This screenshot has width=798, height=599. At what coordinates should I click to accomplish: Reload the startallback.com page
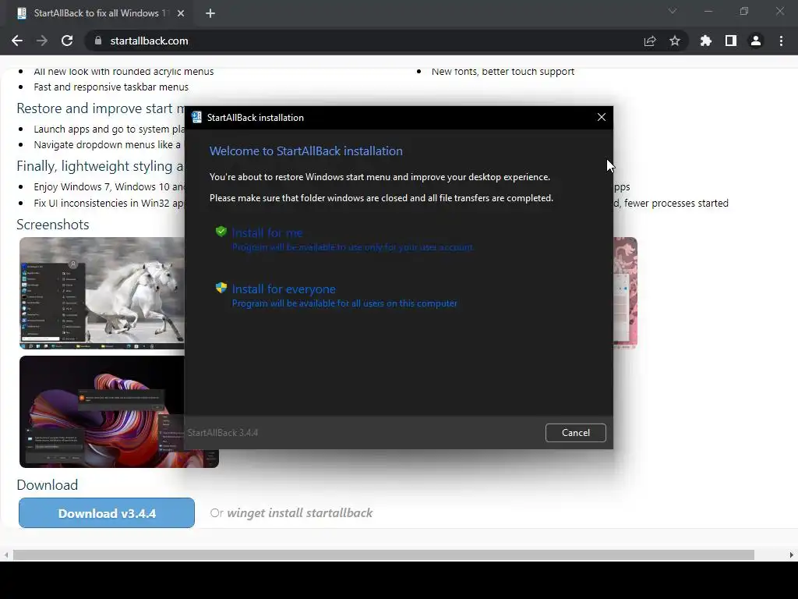click(x=67, y=41)
